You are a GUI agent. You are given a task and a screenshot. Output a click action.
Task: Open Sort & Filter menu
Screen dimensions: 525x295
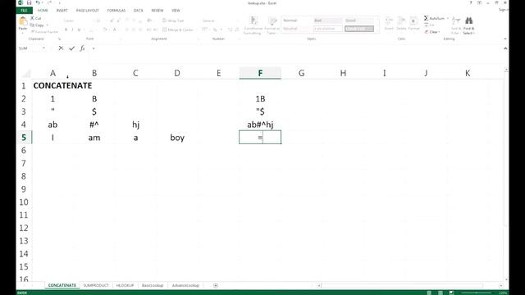[x=456, y=25]
